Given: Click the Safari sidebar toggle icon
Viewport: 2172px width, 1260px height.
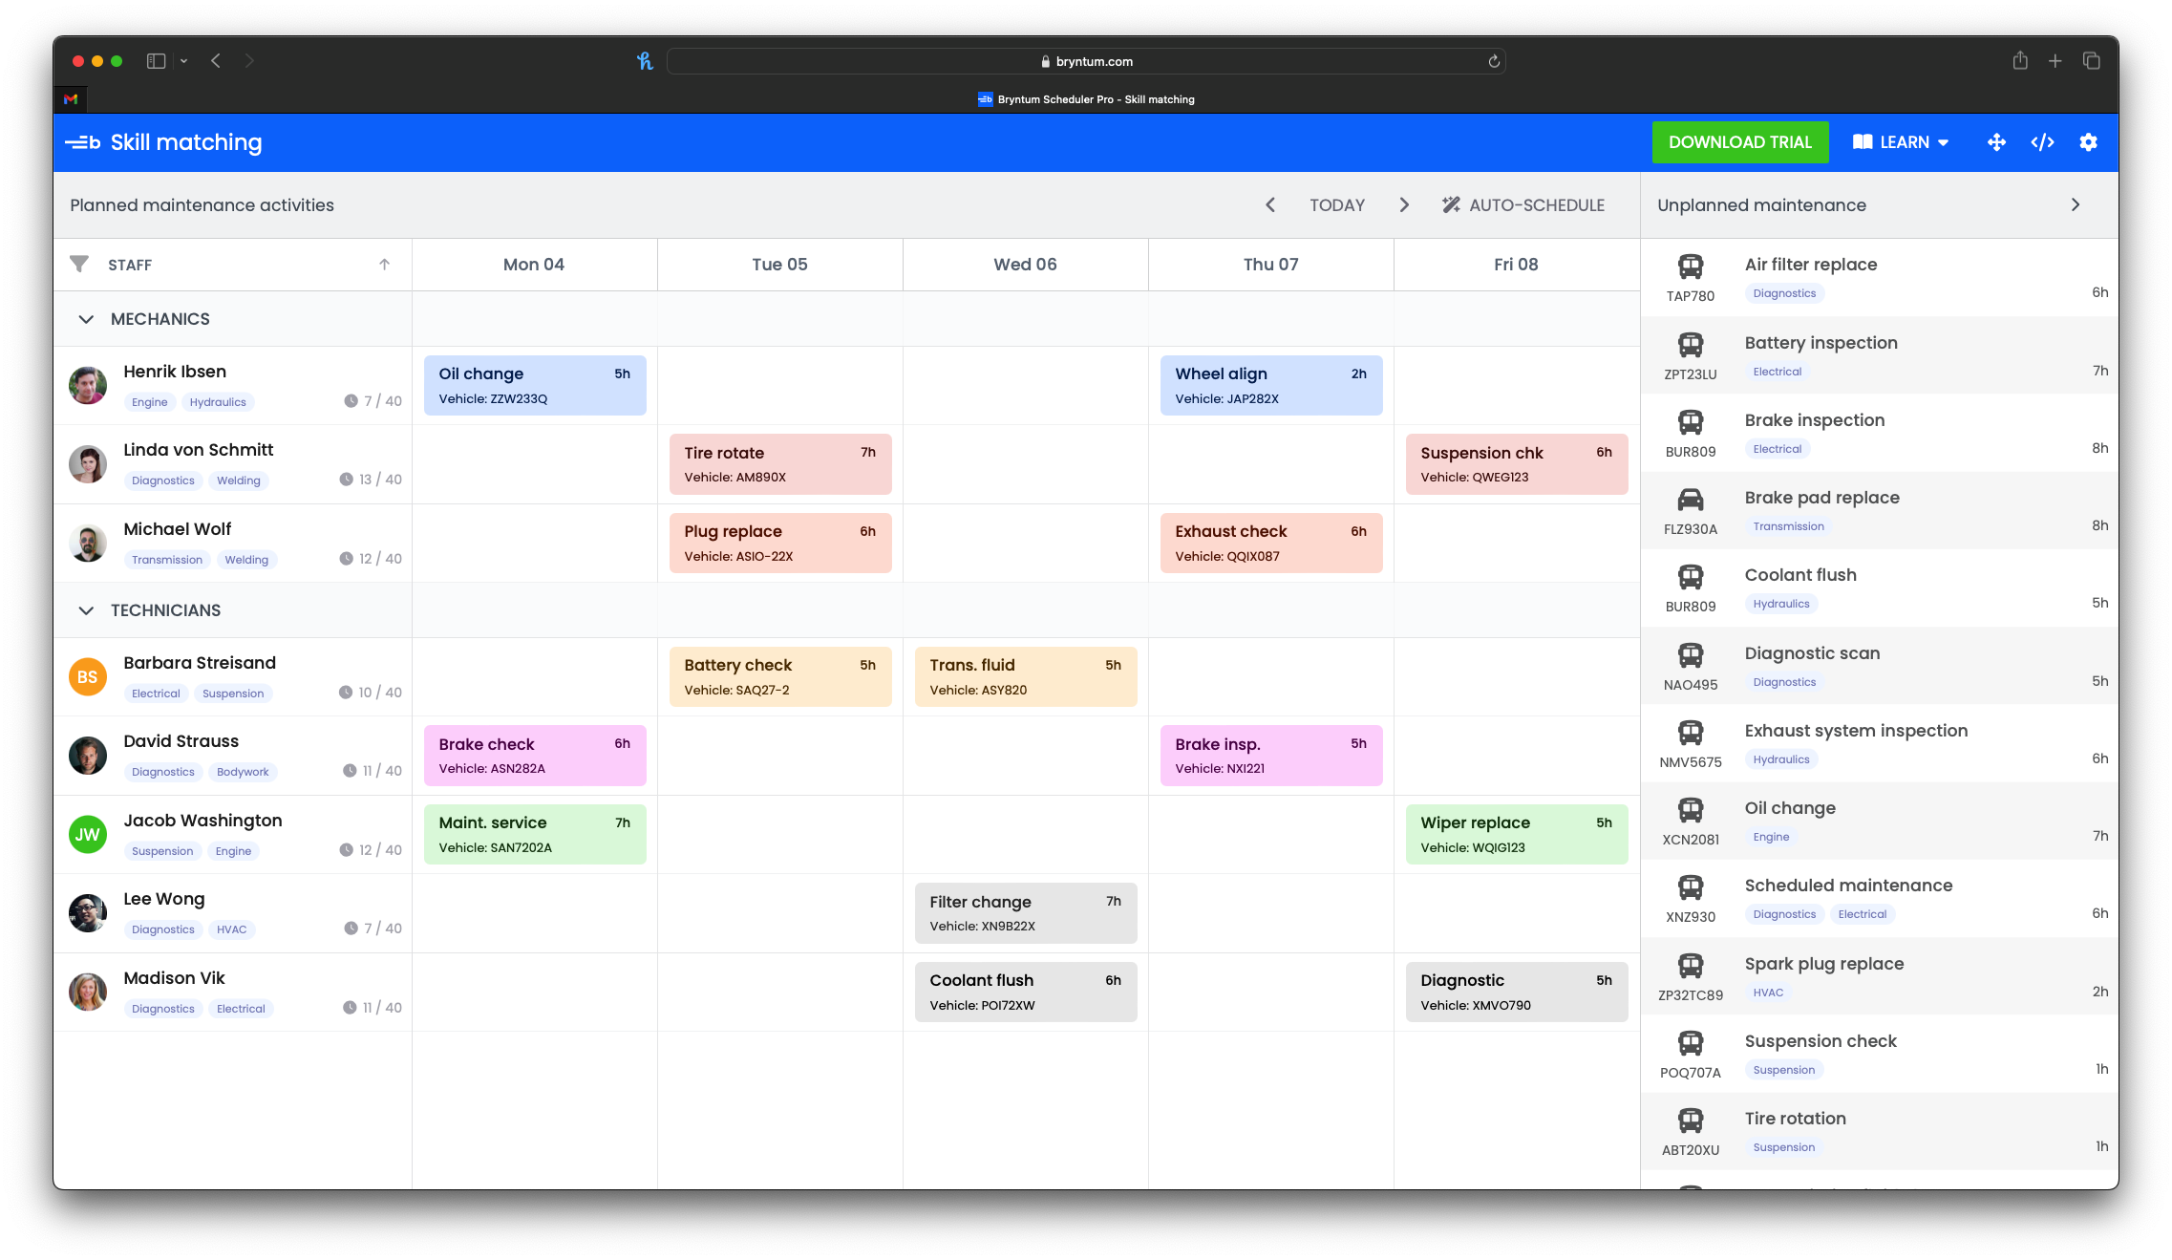Looking at the screenshot, I should click(x=156, y=61).
